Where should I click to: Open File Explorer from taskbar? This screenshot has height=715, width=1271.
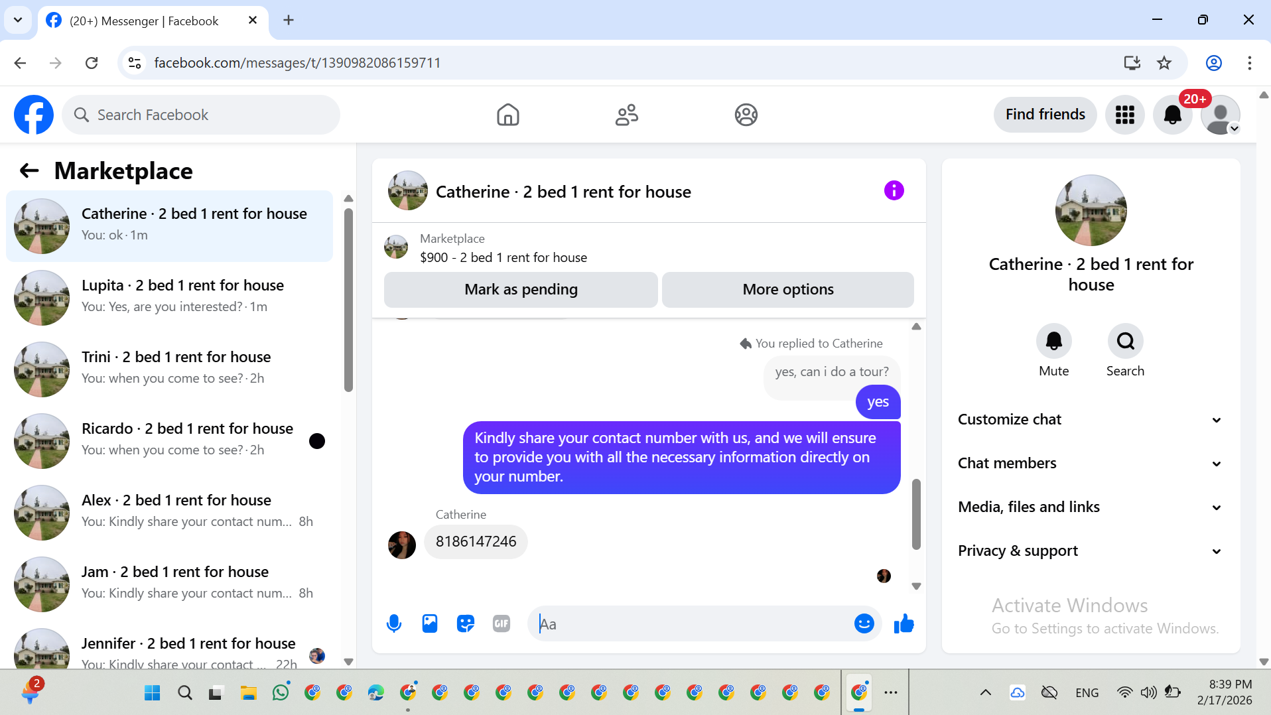(x=248, y=692)
